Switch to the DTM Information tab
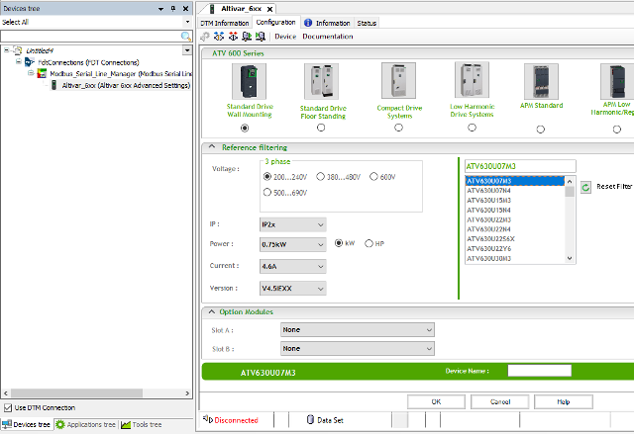Viewport: 634px width, 434px height. pos(225,22)
